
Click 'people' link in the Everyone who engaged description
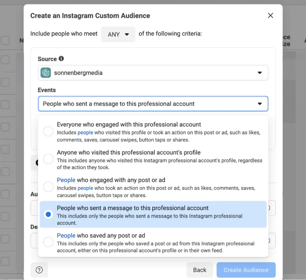(85, 133)
